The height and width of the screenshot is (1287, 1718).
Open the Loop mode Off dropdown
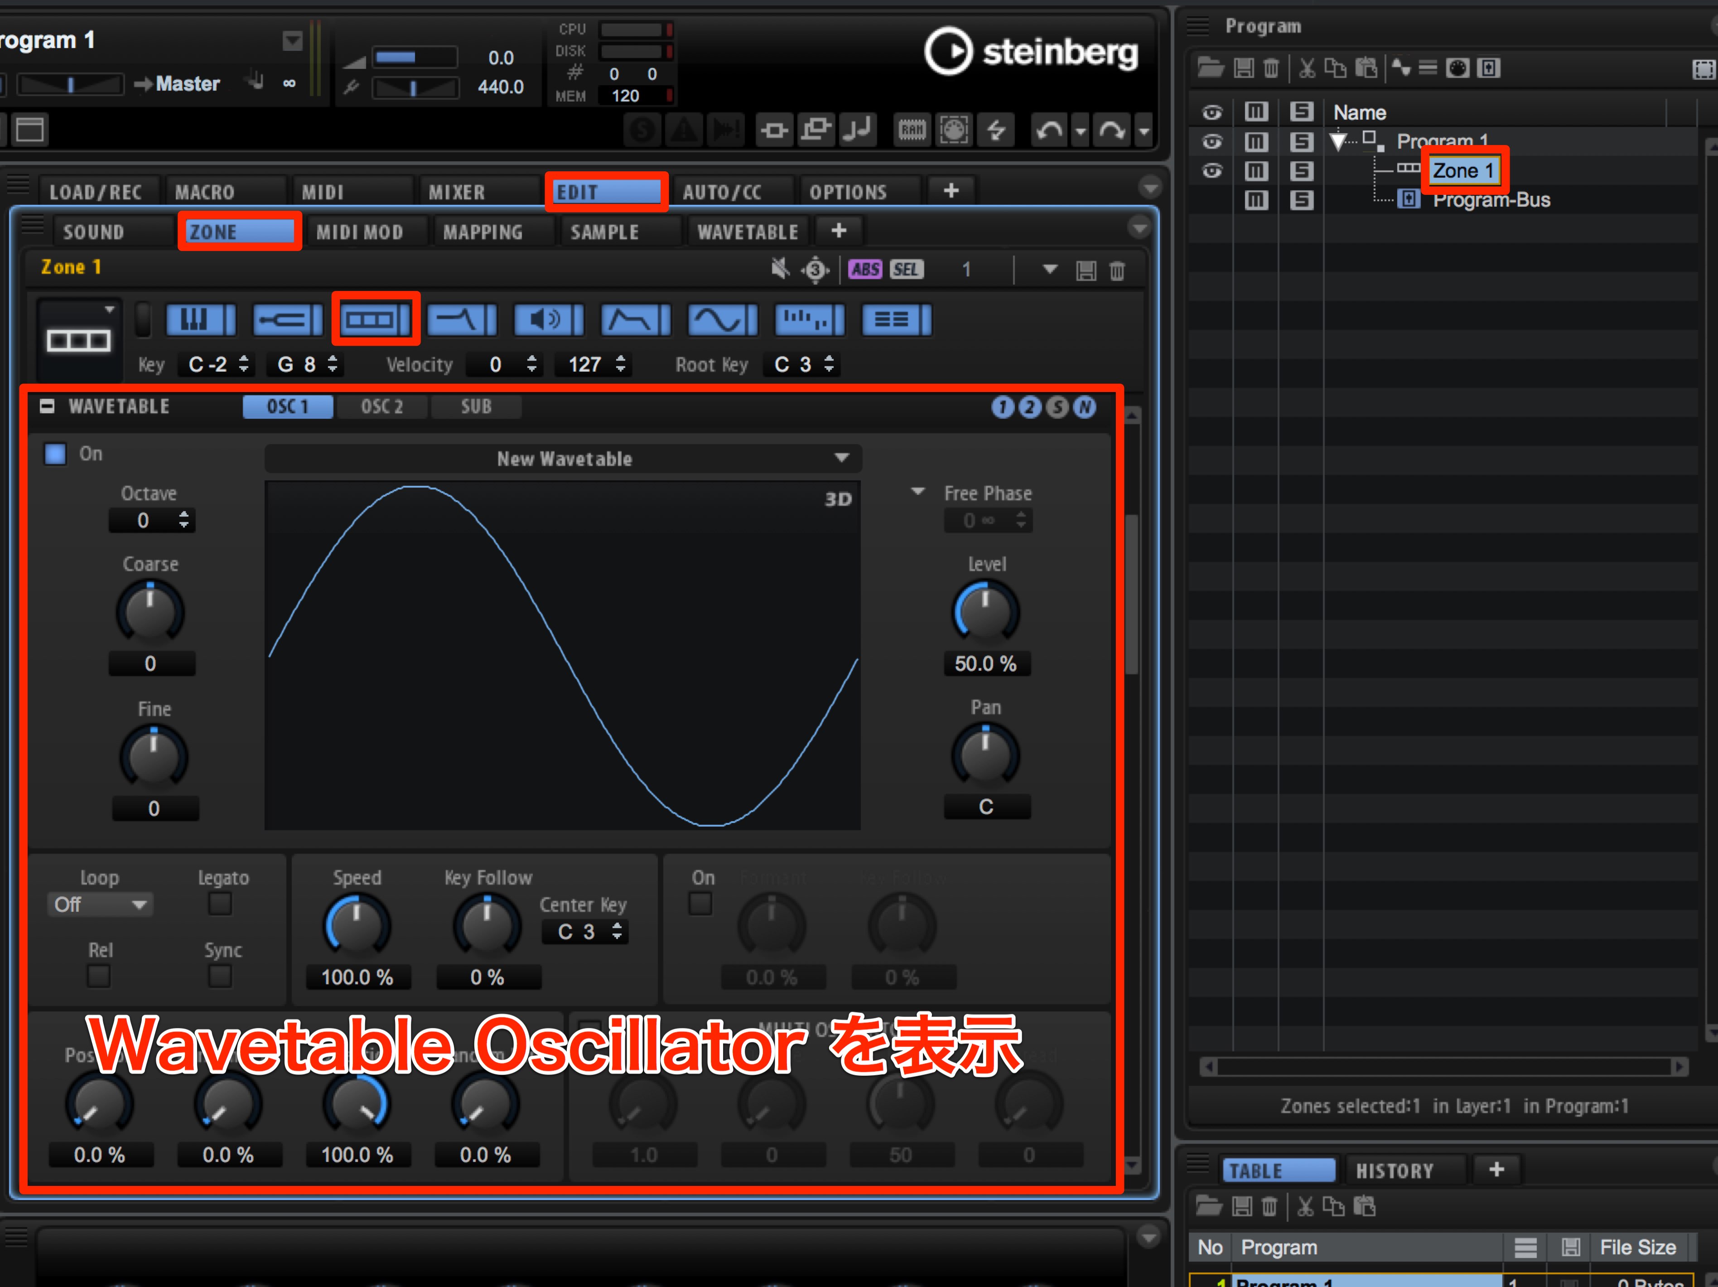[99, 904]
